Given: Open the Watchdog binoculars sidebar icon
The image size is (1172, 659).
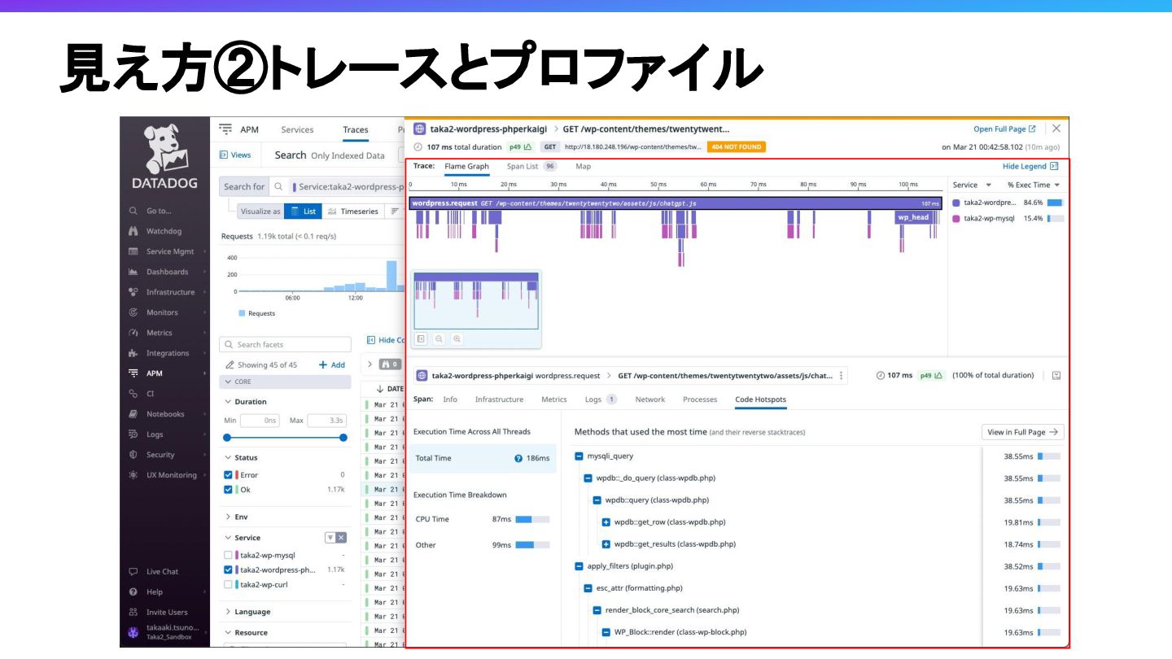Looking at the screenshot, I should 133,231.
